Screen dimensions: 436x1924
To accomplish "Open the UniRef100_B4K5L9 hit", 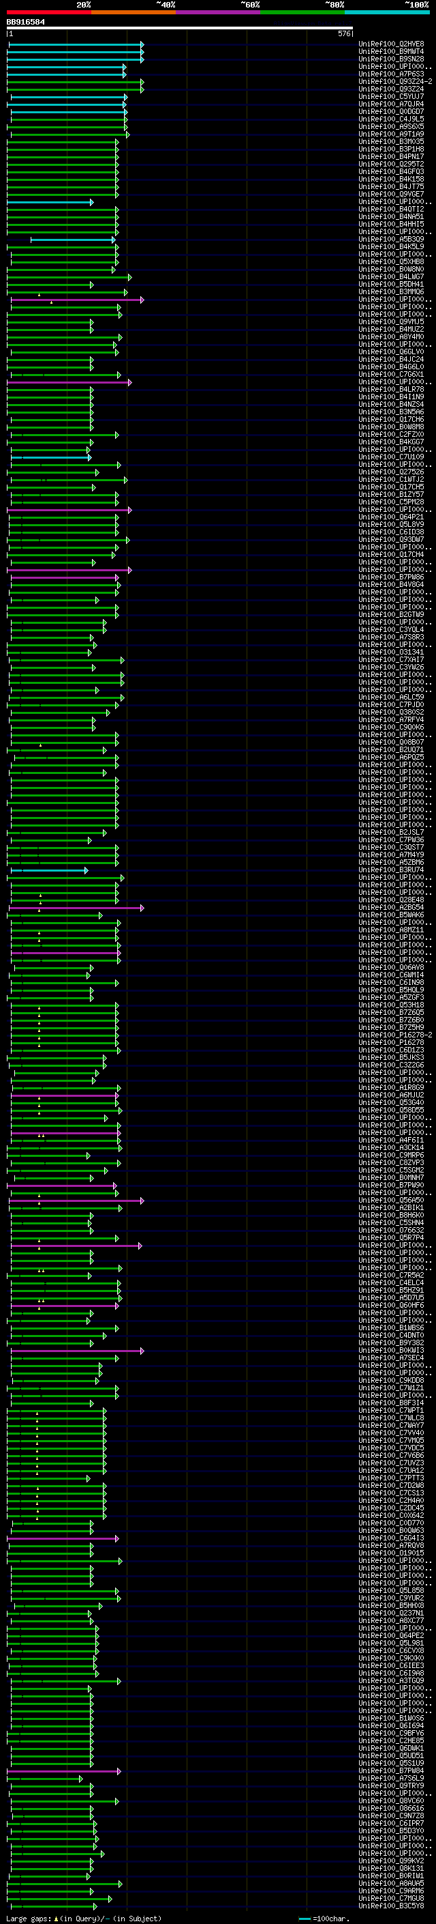I will point(391,246).
